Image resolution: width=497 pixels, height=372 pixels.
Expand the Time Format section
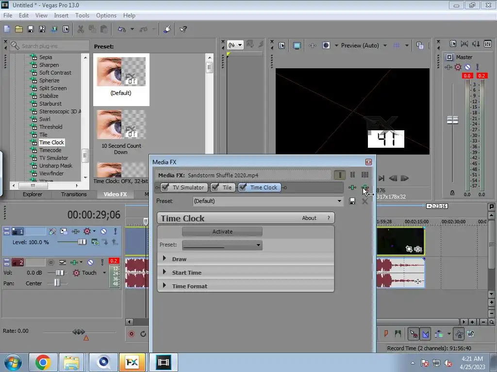point(165,286)
